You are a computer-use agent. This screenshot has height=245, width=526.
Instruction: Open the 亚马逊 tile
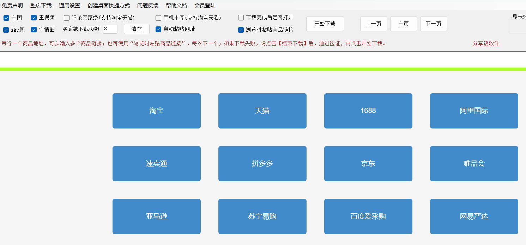[x=157, y=216]
